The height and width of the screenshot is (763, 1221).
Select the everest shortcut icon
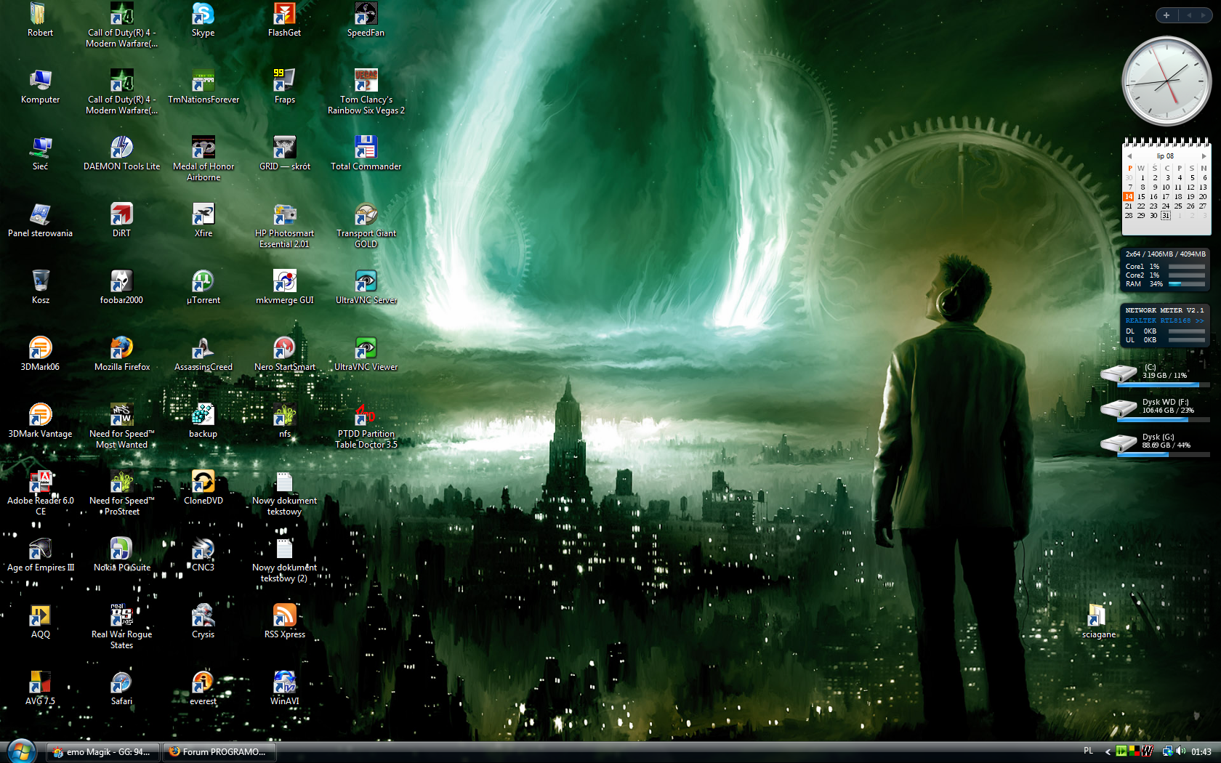pos(203,689)
